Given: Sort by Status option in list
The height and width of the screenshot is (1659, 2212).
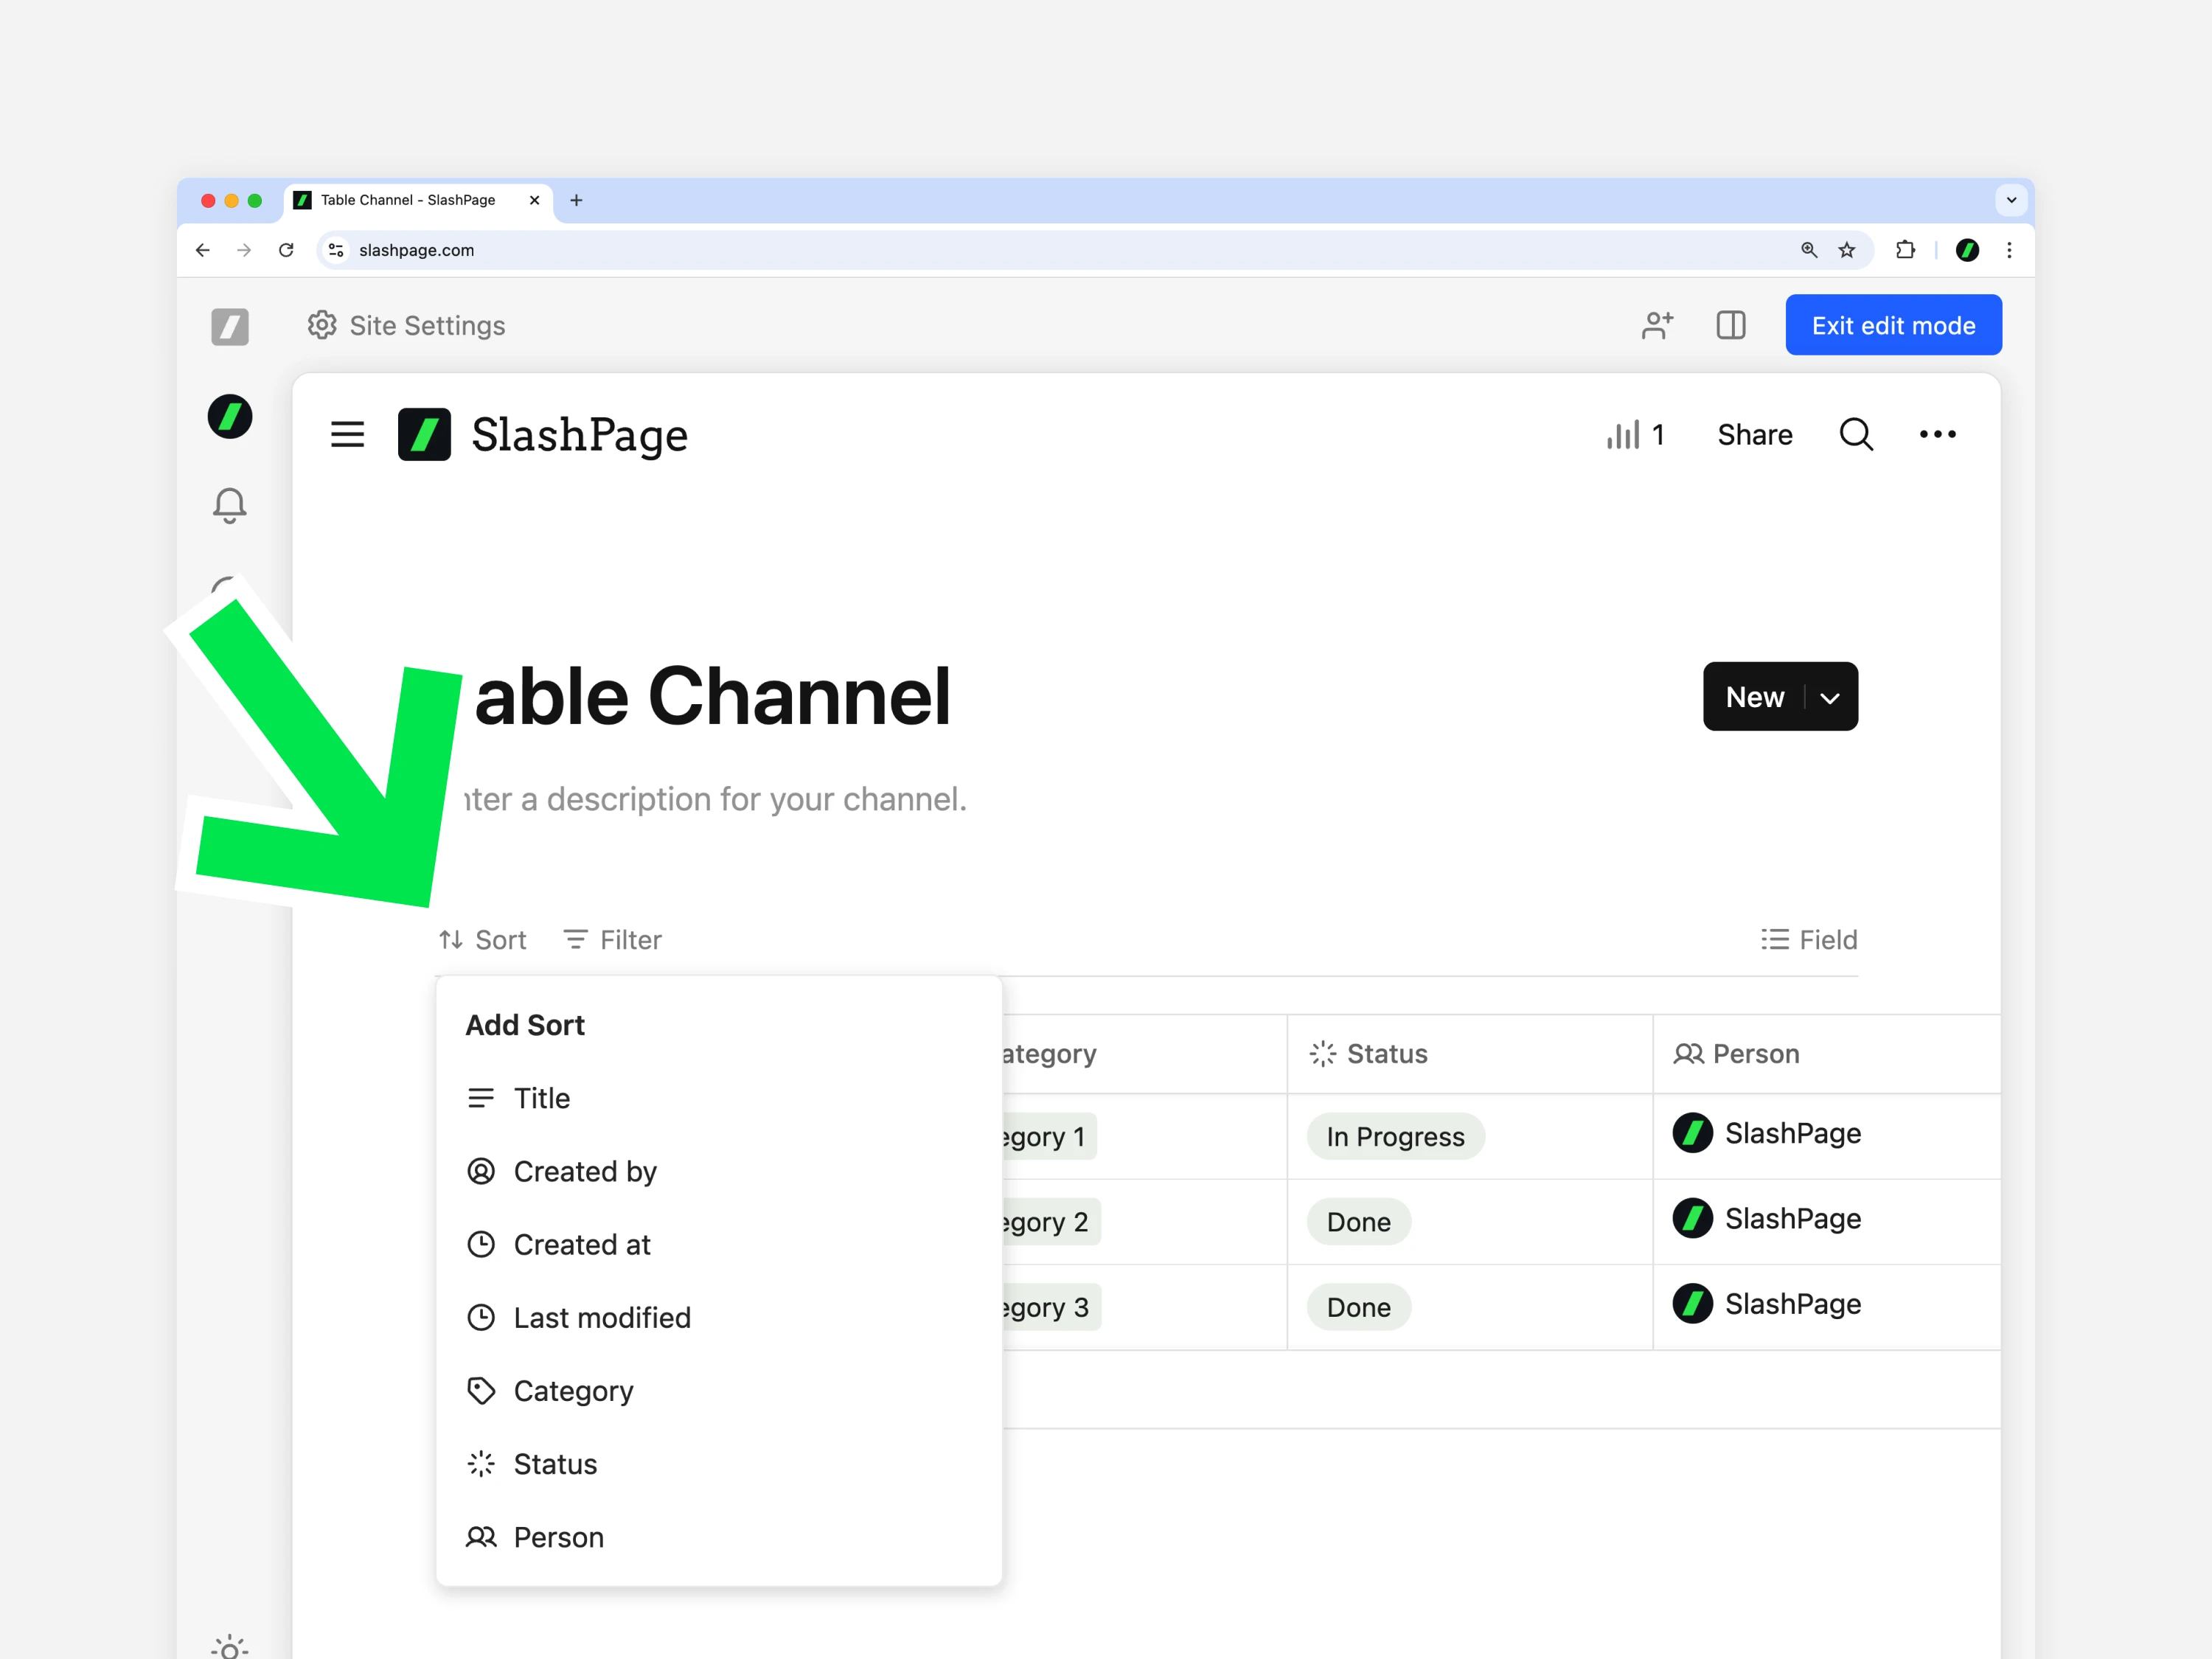Looking at the screenshot, I should [x=718, y=1464].
